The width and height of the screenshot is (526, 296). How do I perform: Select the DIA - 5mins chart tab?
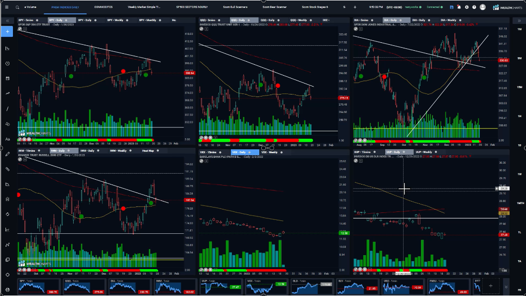point(361,20)
